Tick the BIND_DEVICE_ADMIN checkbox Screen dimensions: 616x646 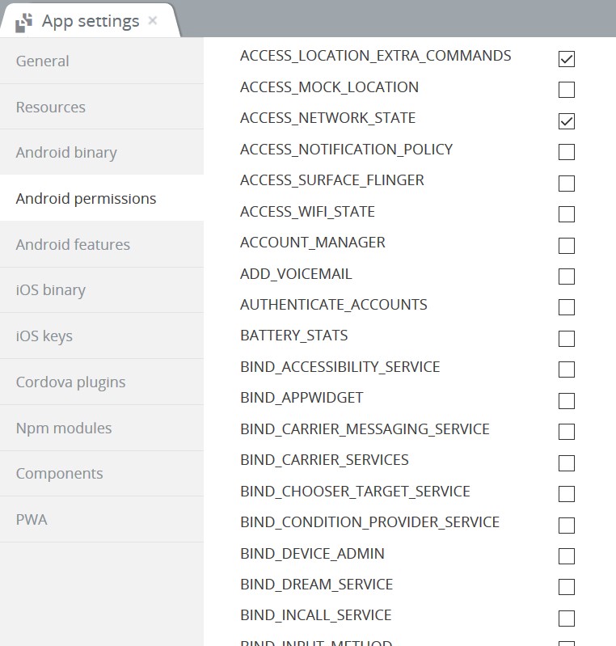[567, 556]
